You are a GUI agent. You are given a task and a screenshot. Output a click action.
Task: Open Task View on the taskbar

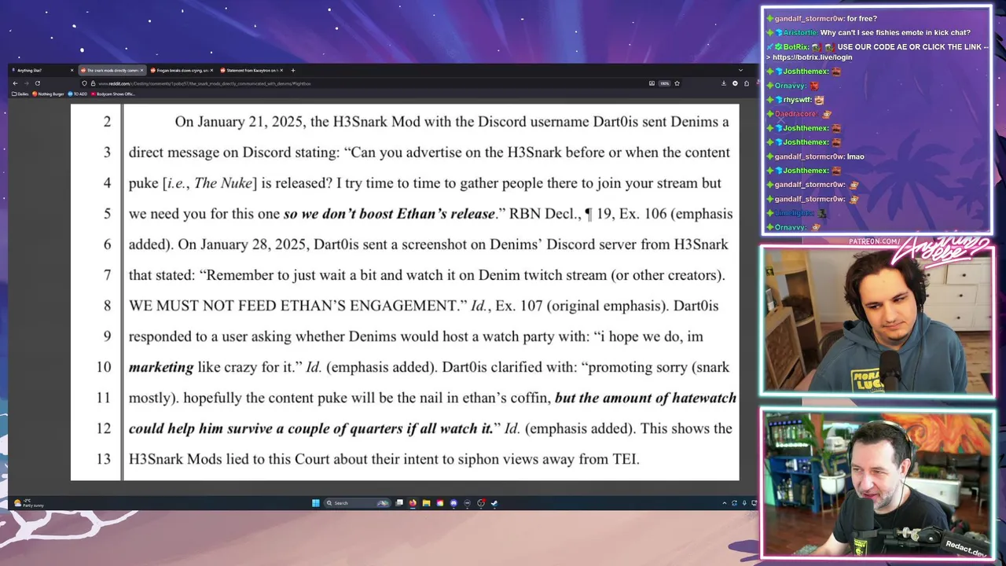click(399, 503)
